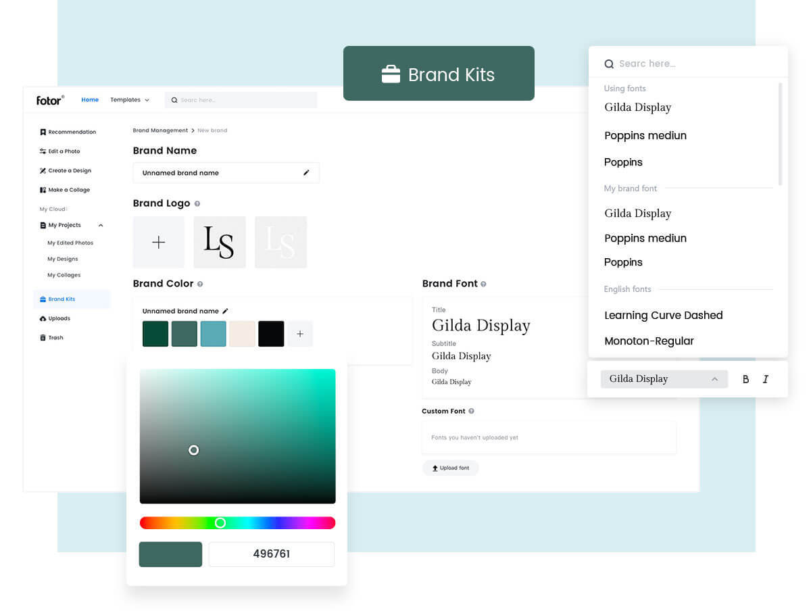The height and width of the screenshot is (615, 811).
Task: Click the Fotor logo
Action: pyautogui.click(x=50, y=100)
